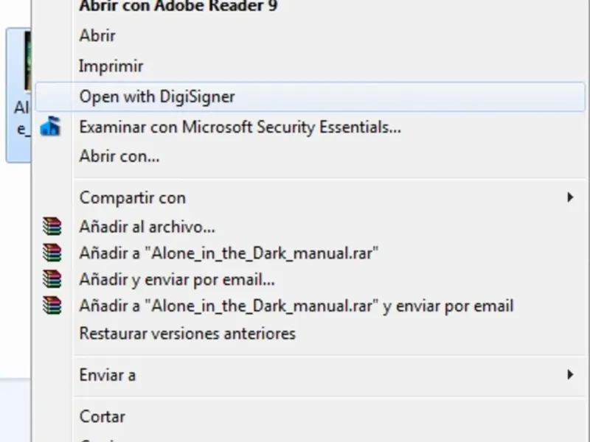This screenshot has width=590, height=442.
Task: Click the WinRAR icon beside "Añadir y enviar por email..."
Action: click(x=52, y=279)
